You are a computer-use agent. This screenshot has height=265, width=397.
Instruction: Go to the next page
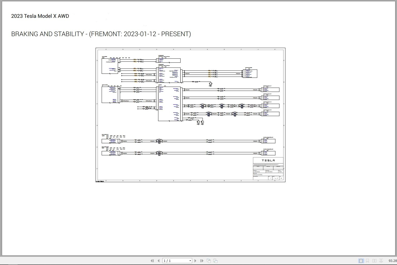click(195, 261)
